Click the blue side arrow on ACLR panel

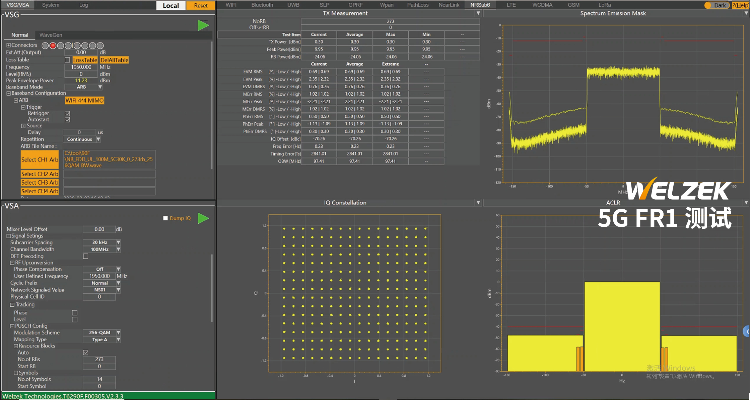747,331
